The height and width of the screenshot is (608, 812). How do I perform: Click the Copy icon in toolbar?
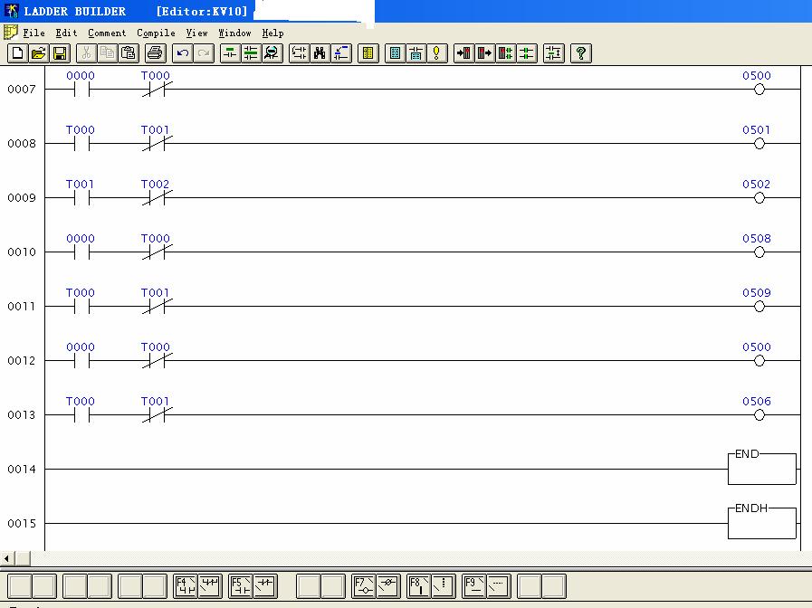[108, 53]
